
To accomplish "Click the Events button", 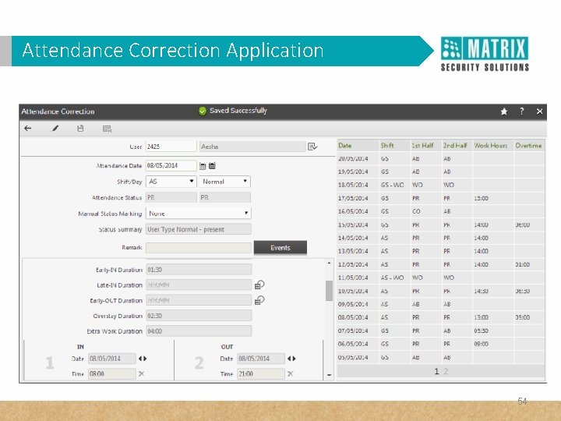I will point(280,248).
